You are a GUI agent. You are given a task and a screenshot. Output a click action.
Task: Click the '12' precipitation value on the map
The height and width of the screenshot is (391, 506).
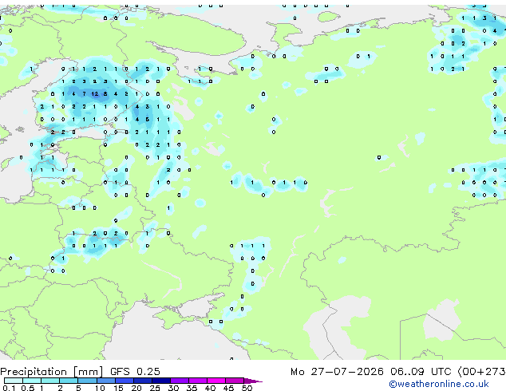point(94,94)
